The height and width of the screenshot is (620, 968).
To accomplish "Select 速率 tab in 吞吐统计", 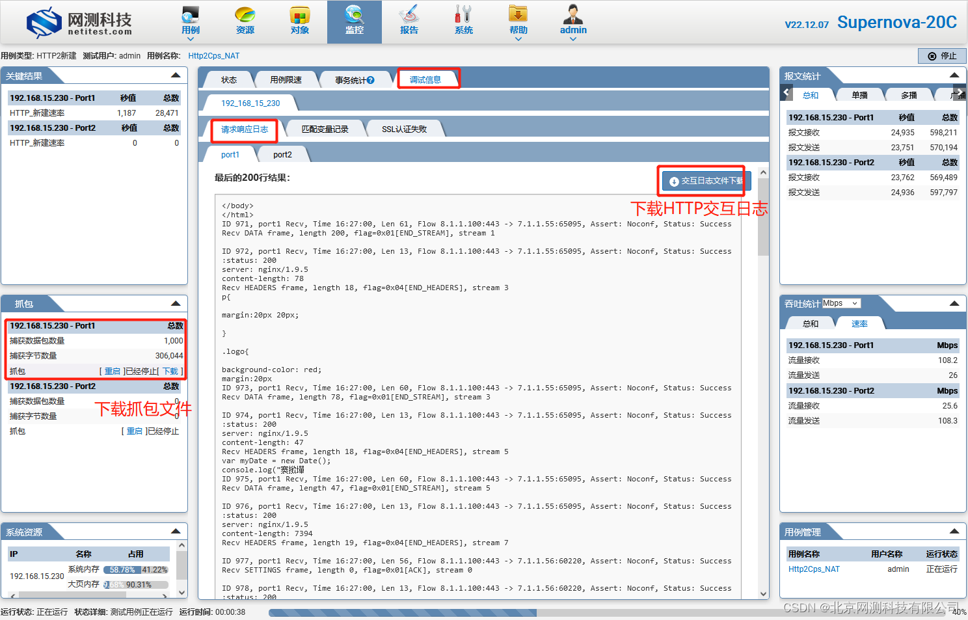I will (860, 324).
